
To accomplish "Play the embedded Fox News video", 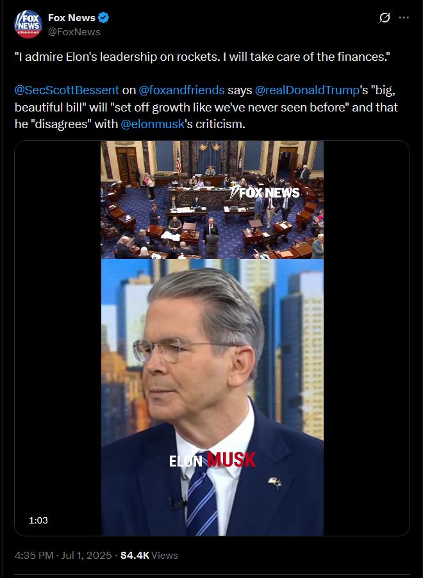I will click(x=212, y=338).
